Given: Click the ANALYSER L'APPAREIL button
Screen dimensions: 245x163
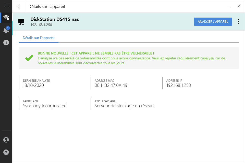Looking at the screenshot, I should 213,22.
